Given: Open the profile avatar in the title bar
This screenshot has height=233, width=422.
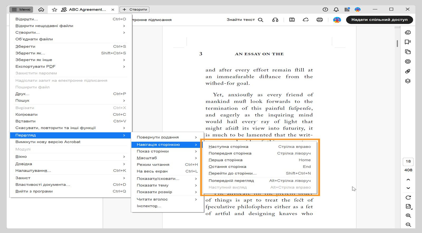Looking at the screenshot, I should click(358, 9).
